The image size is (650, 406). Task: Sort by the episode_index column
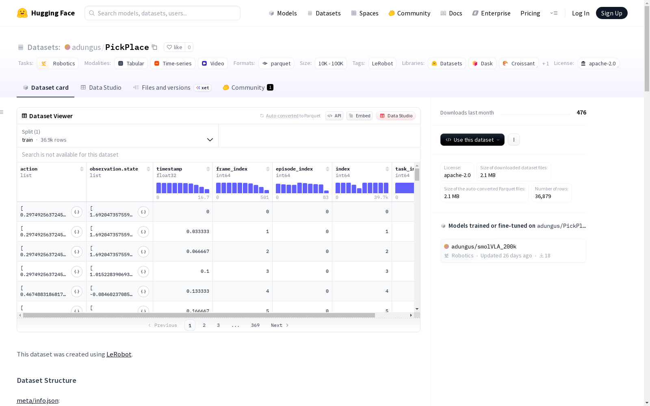pos(327,169)
